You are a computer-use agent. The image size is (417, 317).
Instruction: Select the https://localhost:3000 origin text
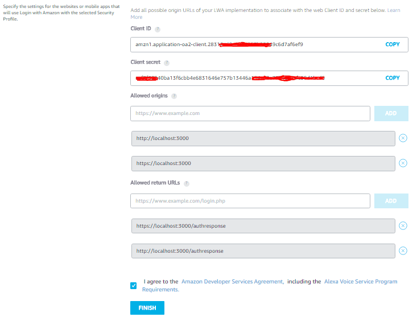163,163
